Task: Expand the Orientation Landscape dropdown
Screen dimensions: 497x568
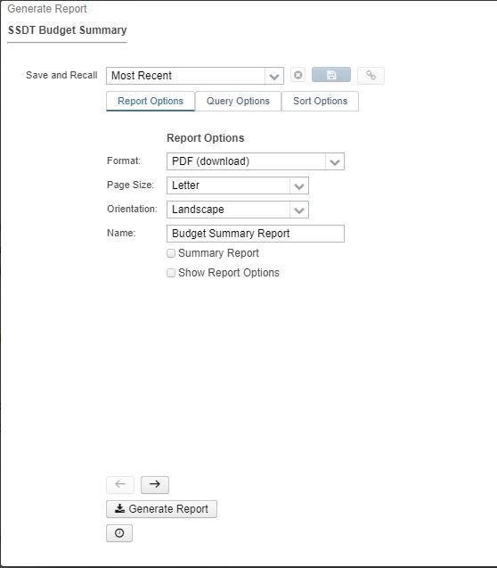Action: click(x=238, y=210)
